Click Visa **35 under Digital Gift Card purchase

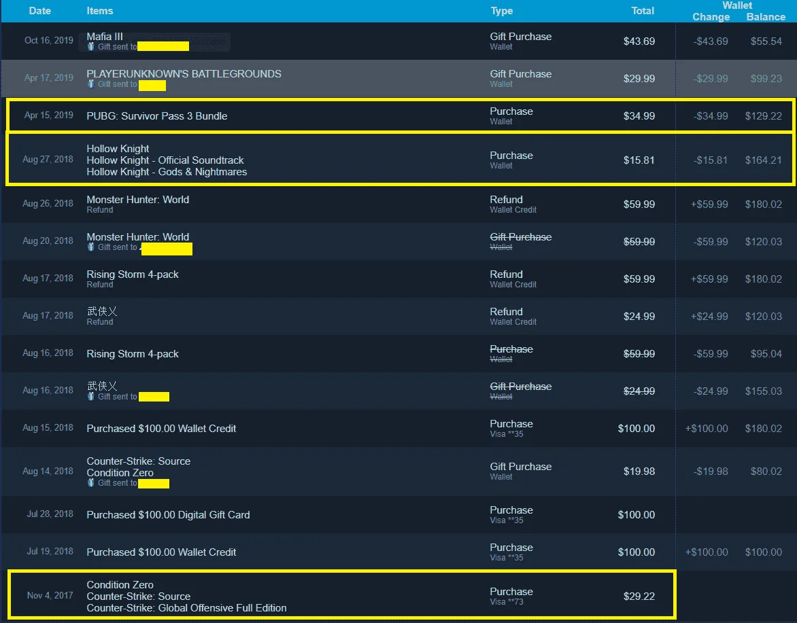506,520
